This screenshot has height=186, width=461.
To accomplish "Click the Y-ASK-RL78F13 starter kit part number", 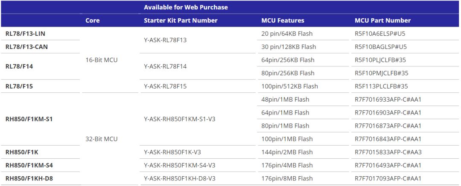I will [165, 40].
